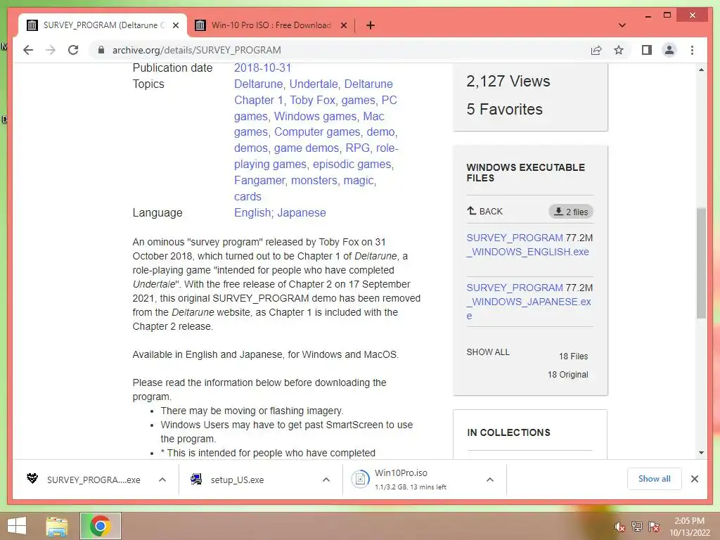The image size is (720, 540).
Task: Close the Win-10 Pro ISO tab
Action: coord(343,25)
